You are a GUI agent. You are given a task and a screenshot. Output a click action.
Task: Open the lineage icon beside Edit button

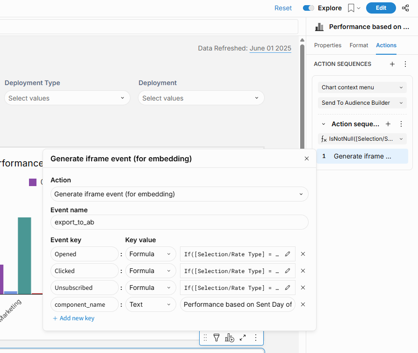click(x=405, y=8)
